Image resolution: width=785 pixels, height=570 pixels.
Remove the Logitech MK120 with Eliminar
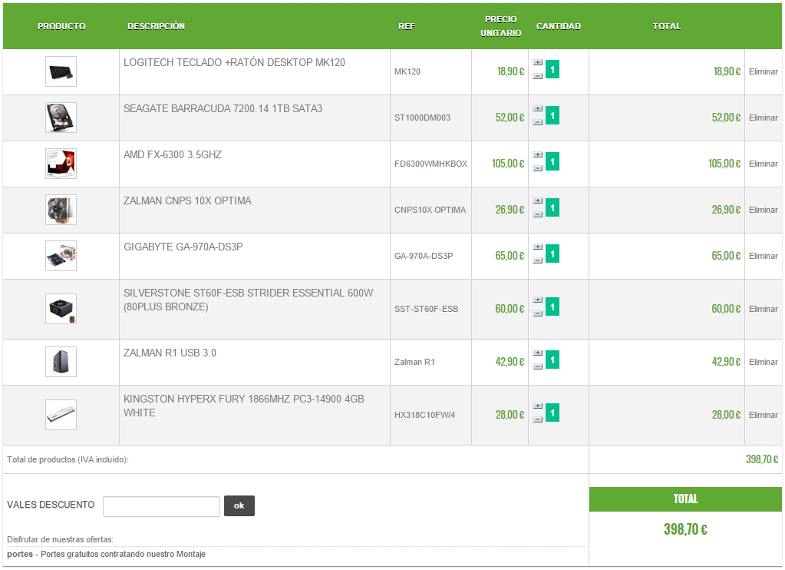click(x=764, y=71)
